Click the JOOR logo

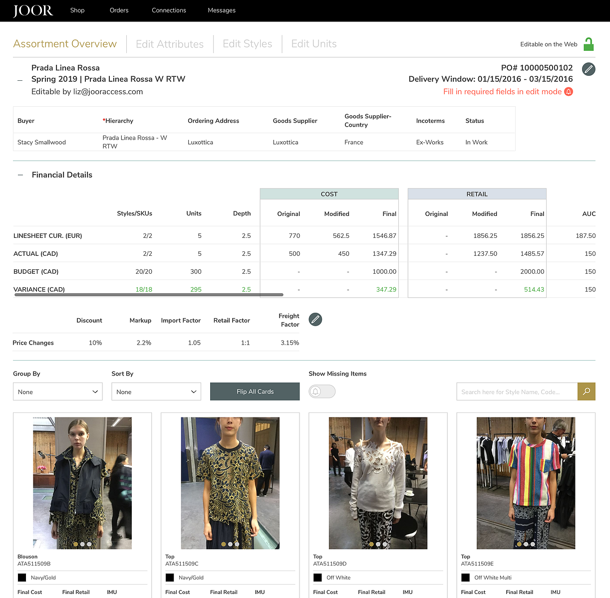pos(33,10)
